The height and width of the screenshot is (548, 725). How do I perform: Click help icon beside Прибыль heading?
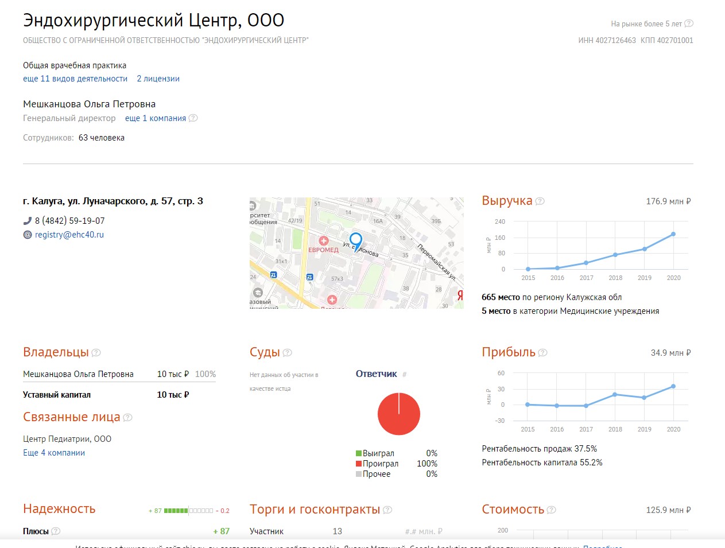[542, 353]
